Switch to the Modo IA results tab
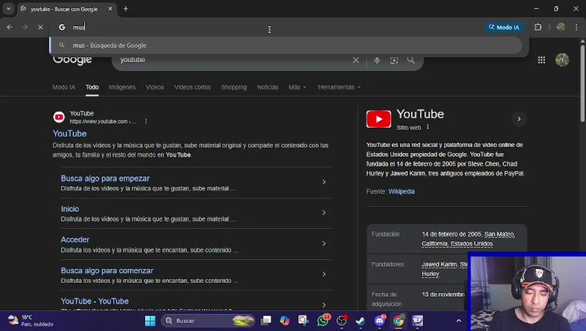This screenshot has width=586, height=331. point(64,87)
